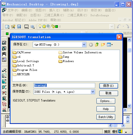Select the cd folder
The width and height of the screenshot is (133, 135).
pos(16,57)
